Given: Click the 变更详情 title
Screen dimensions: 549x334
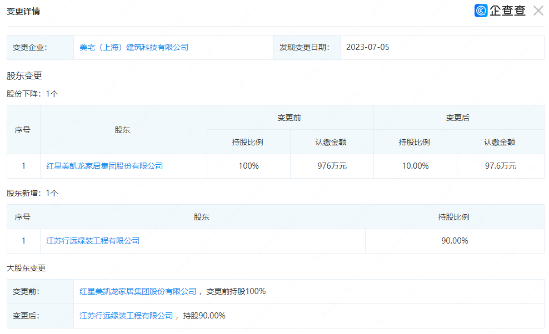Looking at the screenshot, I should [x=23, y=11].
